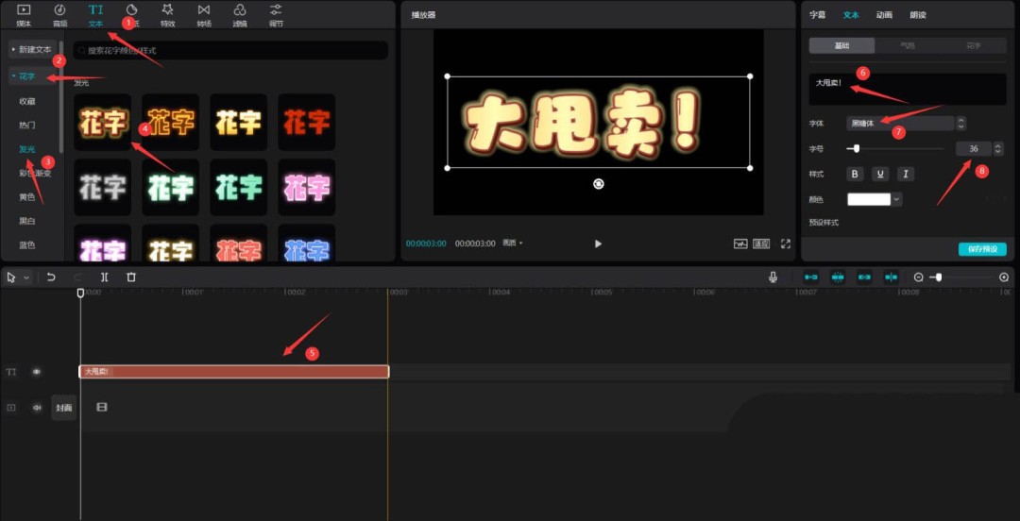Delete the selected clip with trash icon
Image resolution: width=1020 pixels, height=521 pixels.
(131, 277)
